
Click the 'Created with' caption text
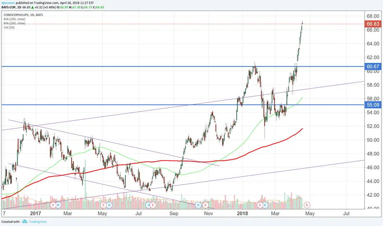[x=11, y=221]
